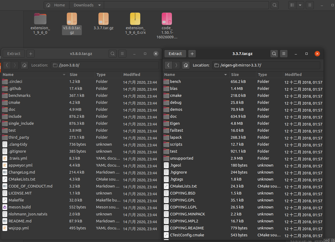Select lapack folder row

[243, 137]
